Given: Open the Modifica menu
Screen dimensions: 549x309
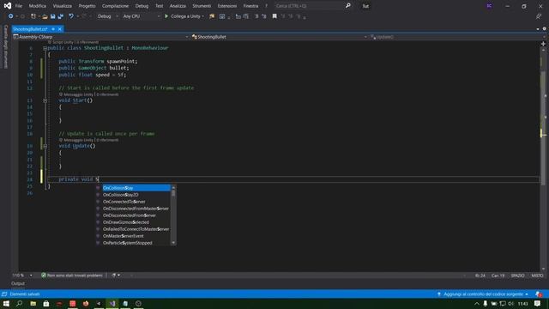Looking at the screenshot, I should [38, 6].
